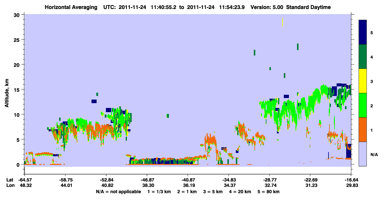Image resolution: width=390 pixels, height=200 pixels.
Task: Click the color bar label '3'
Action: [371, 81]
